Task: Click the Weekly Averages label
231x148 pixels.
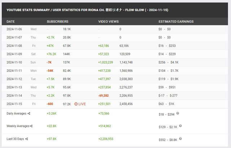Action: tap(18, 126)
